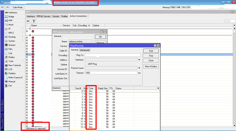
Task: Switch to the Secrets tab
Action: click(56, 16)
